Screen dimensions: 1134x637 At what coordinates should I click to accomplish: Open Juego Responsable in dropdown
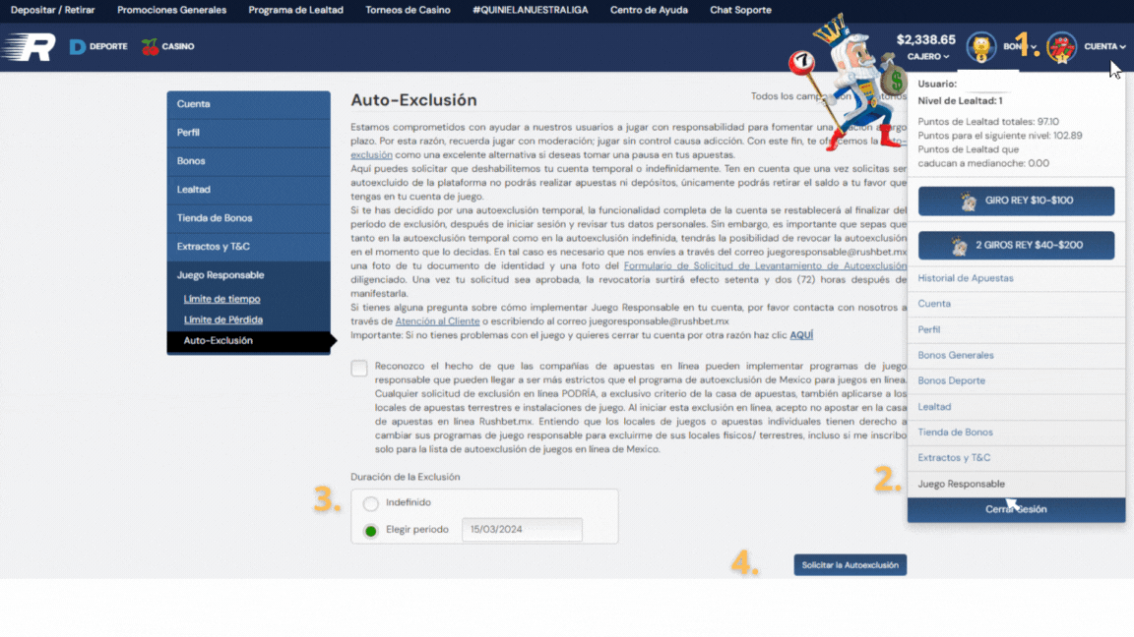(1016, 484)
